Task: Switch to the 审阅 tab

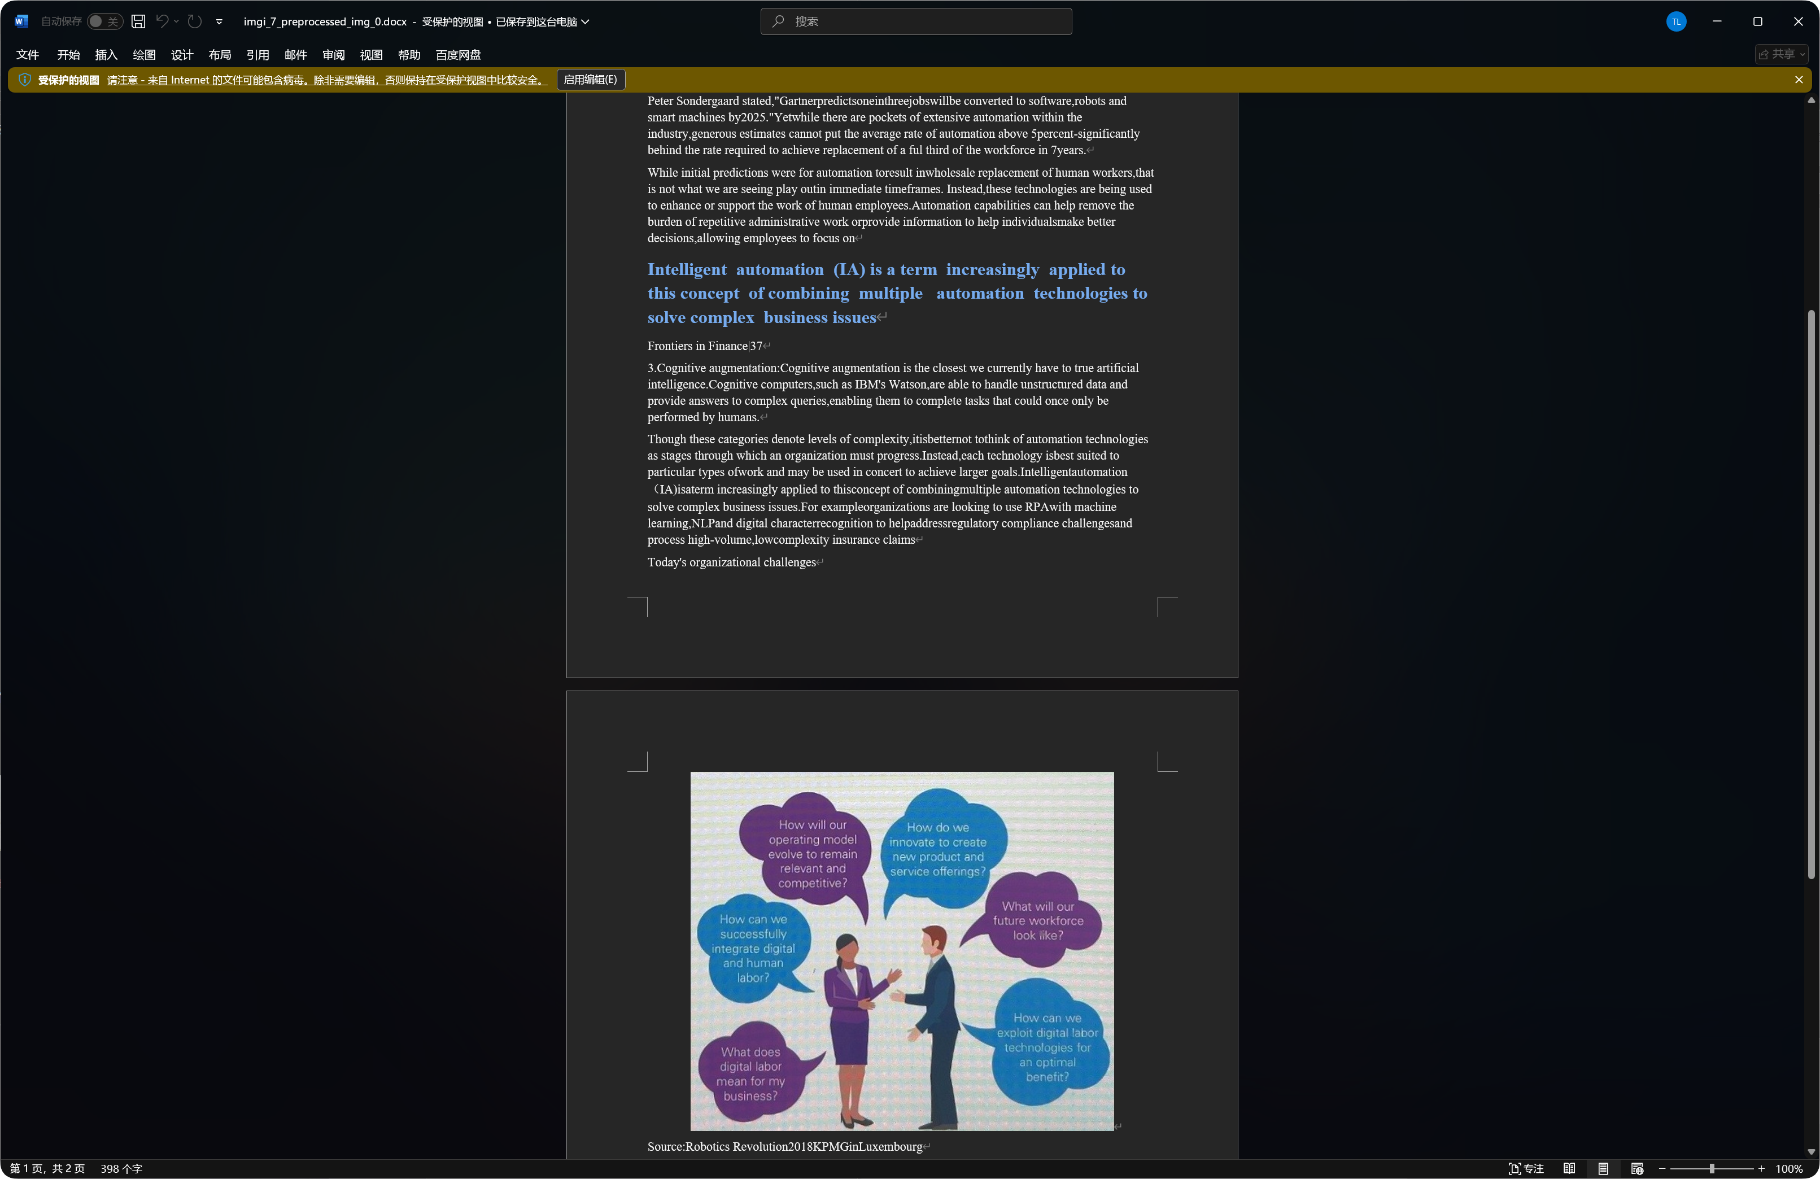Action: tap(333, 54)
